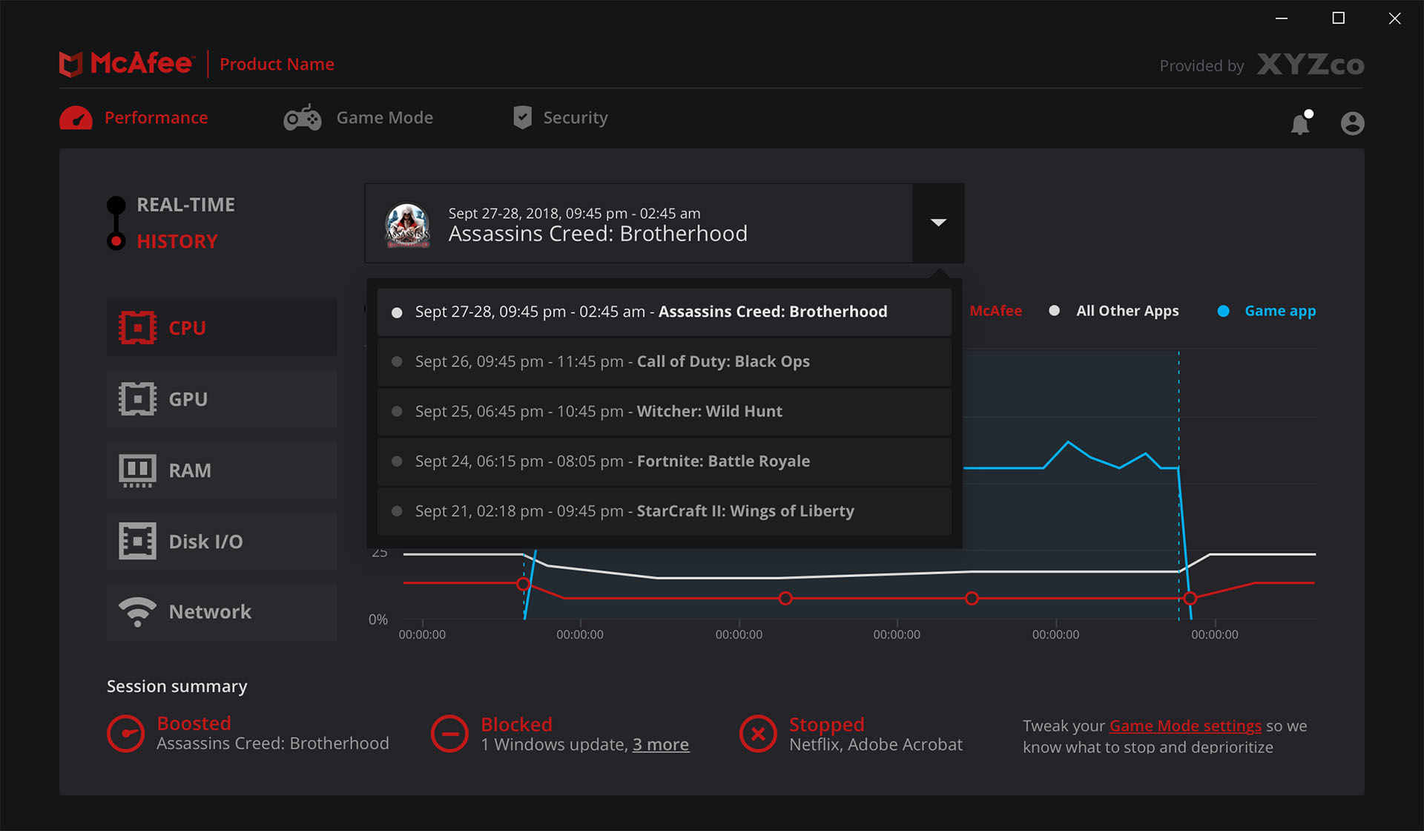Maximize the application window
The width and height of the screenshot is (1424, 831).
click(x=1338, y=18)
